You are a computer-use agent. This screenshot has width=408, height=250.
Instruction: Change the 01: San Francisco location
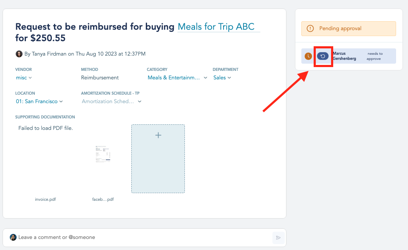[x=39, y=101]
